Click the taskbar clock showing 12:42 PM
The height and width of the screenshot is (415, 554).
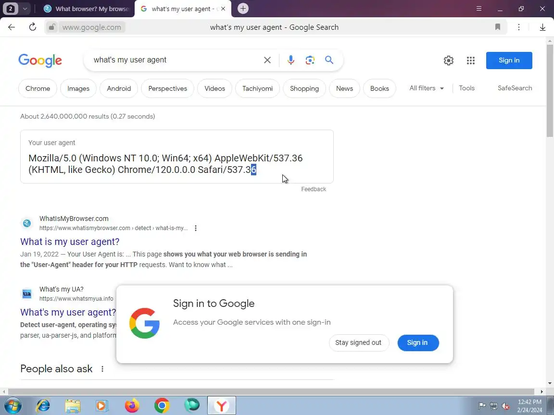coord(529,406)
